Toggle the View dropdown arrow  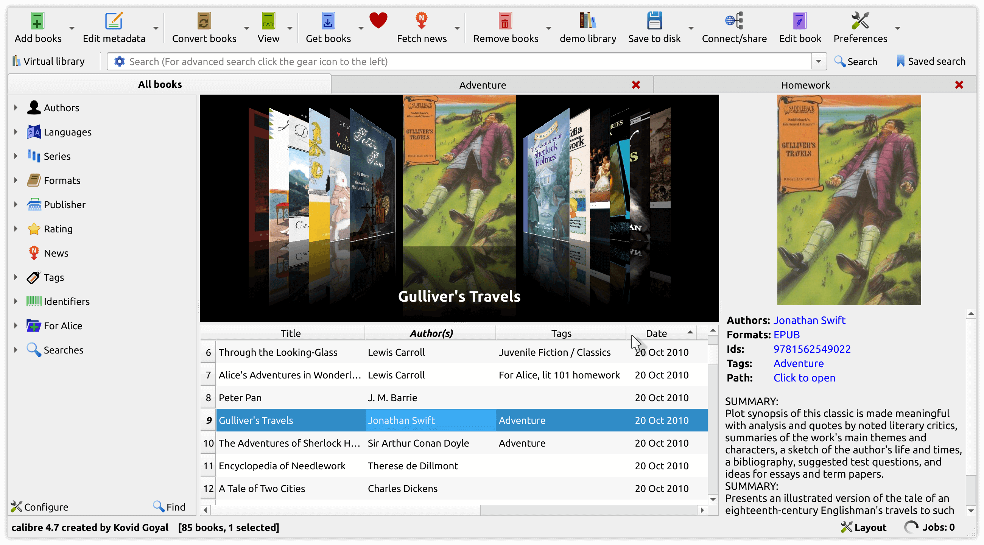point(288,27)
